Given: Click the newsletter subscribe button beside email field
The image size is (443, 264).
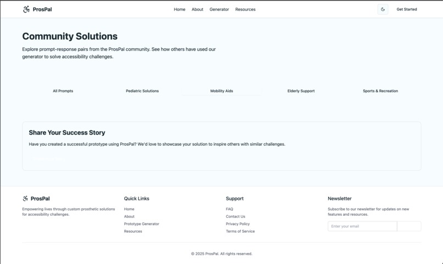Looking at the screenshot, I should coord(409,226).
